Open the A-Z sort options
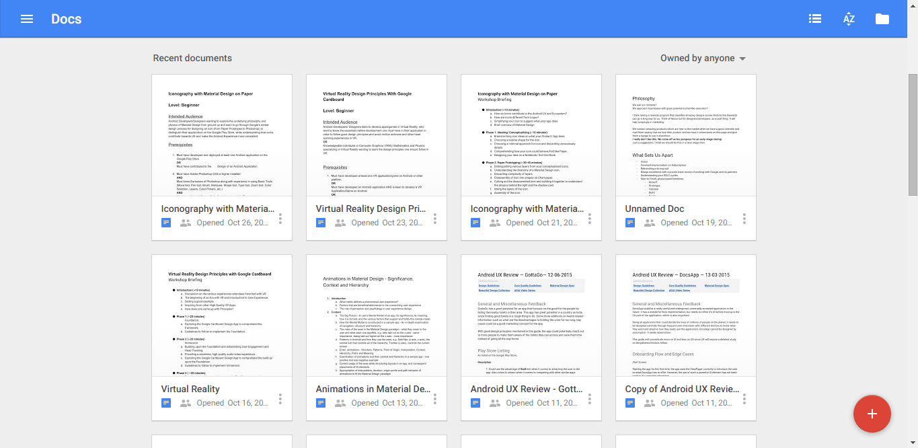918x448 pixels. tap(849, 19)
